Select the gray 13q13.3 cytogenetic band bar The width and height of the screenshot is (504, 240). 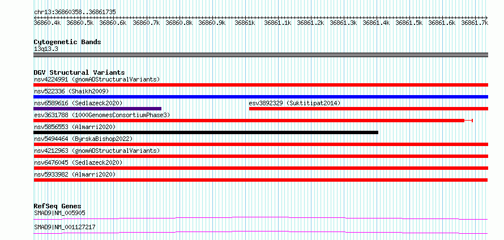click(x=260, y=55)
